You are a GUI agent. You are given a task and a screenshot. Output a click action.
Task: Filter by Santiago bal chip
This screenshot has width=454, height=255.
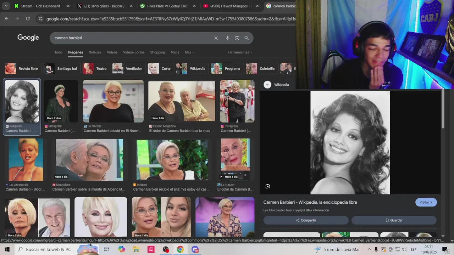(62, 69)
